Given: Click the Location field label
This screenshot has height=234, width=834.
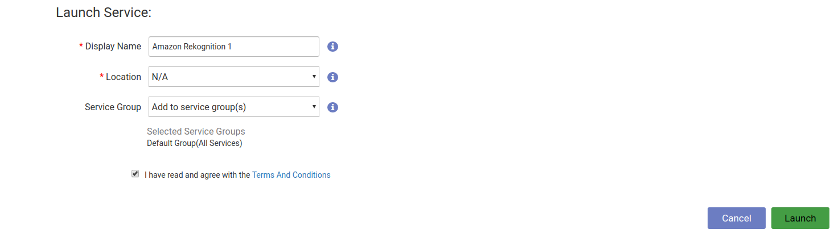Looking at the screenshot, I should pyautogui.click(x=123, y=77).
